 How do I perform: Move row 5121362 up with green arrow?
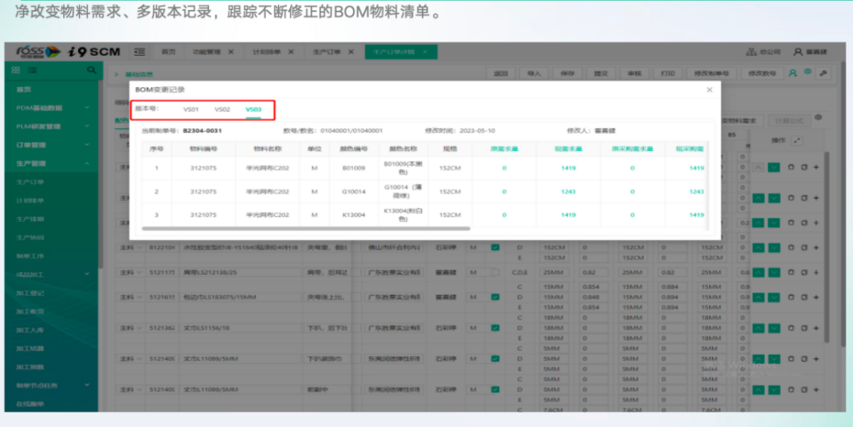click(759, 328)
